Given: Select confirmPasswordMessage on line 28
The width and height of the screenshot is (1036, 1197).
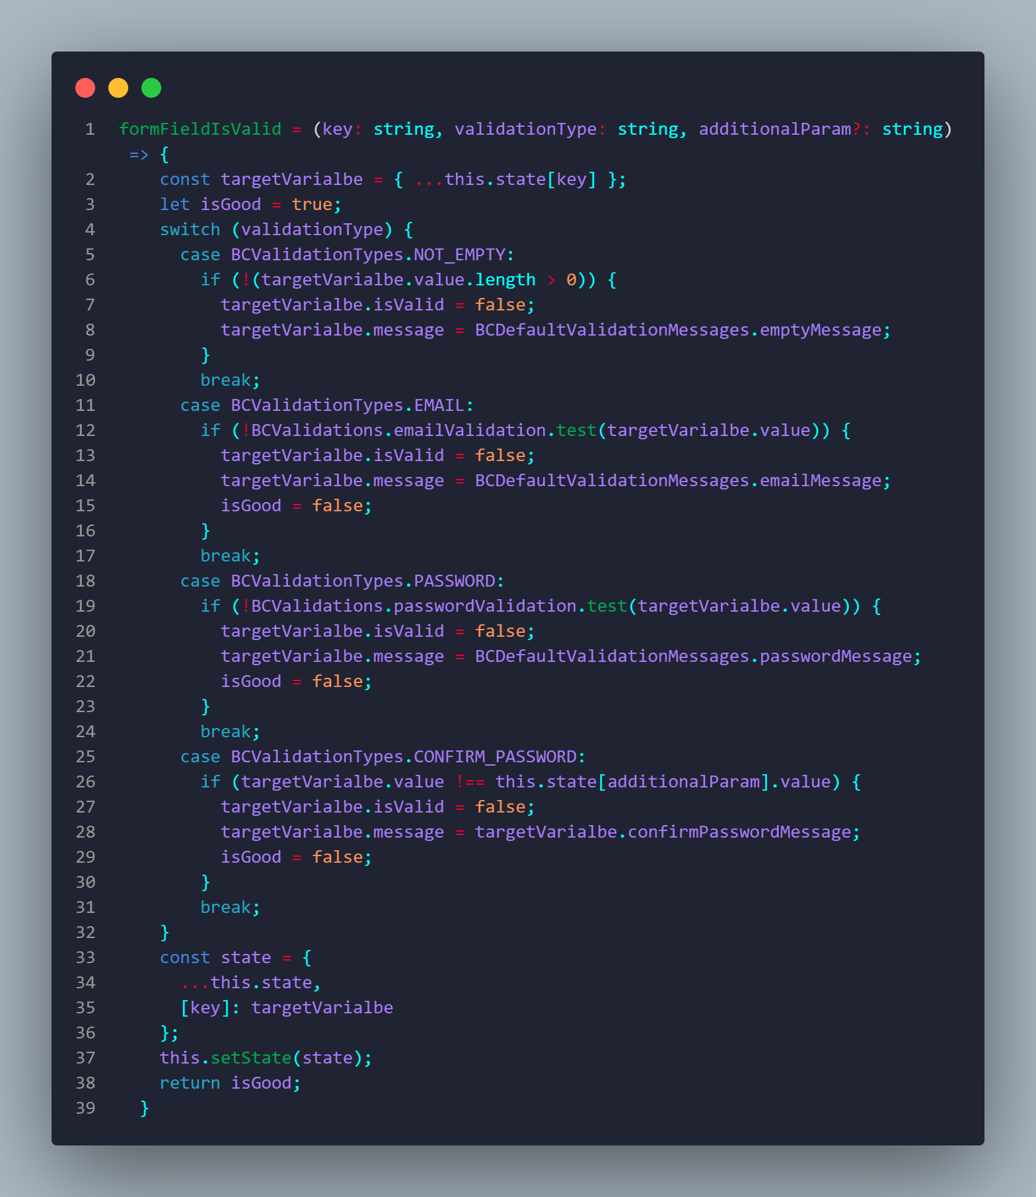Looking at the screenshot, I should pos(739,832).
